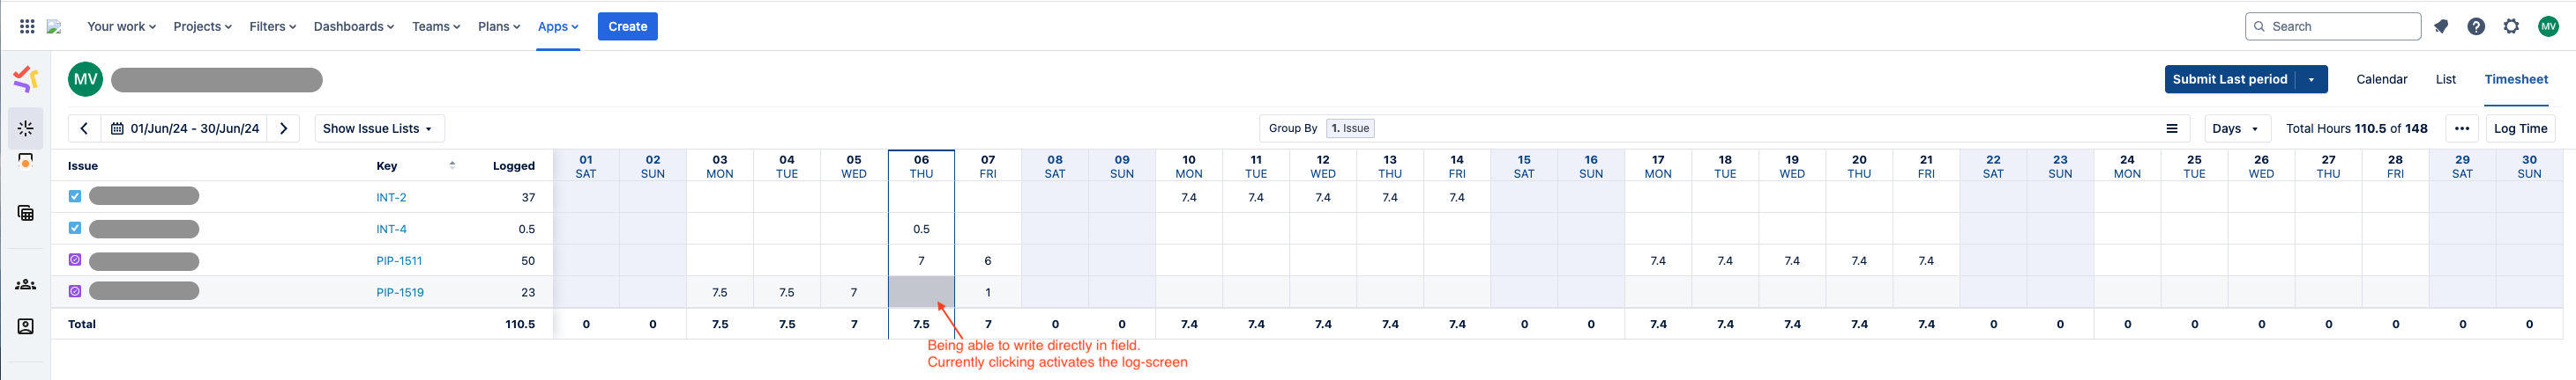Open the three-dots more options button
2576x380 pixels.
tap(2462, 128)
